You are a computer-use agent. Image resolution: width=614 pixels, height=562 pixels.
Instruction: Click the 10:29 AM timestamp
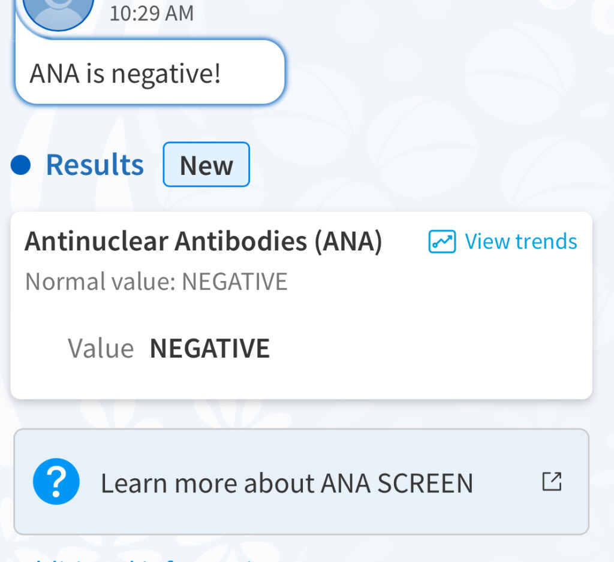click(x=151, y=13)
